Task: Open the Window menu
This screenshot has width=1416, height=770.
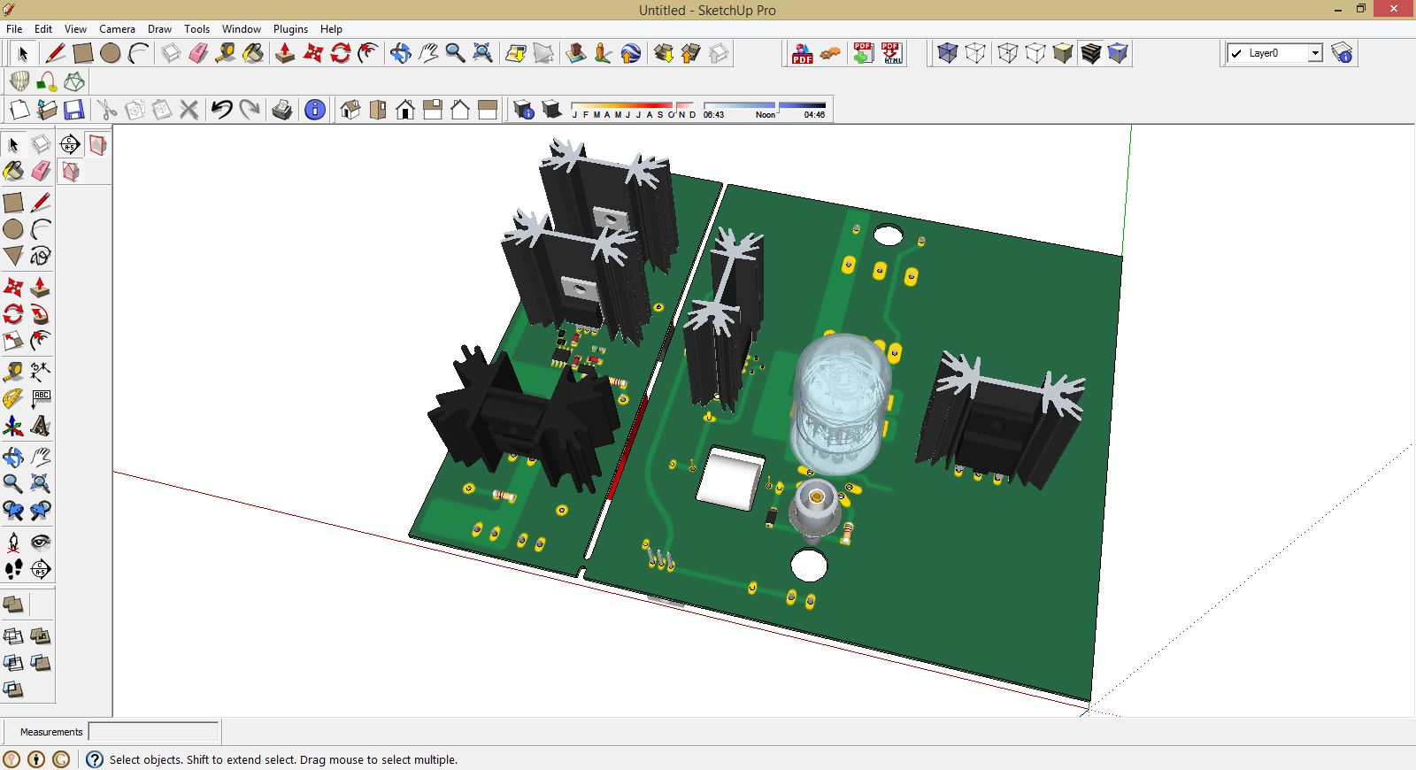Action: 242,29
